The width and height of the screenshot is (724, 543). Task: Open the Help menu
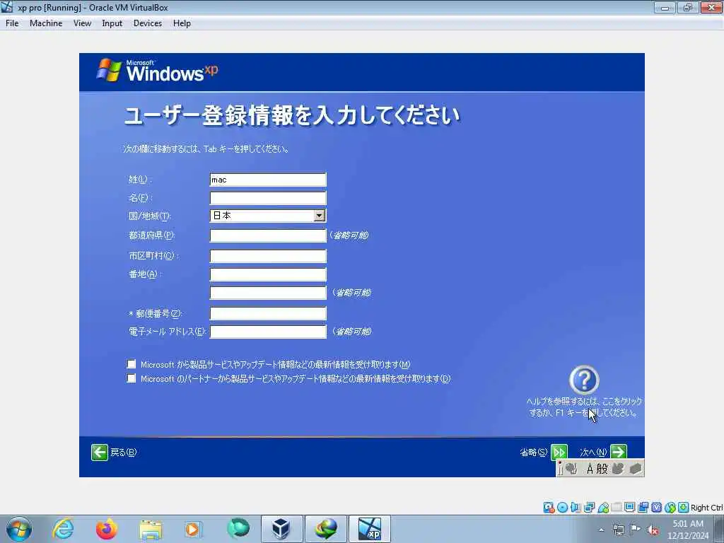pos(182,23)
